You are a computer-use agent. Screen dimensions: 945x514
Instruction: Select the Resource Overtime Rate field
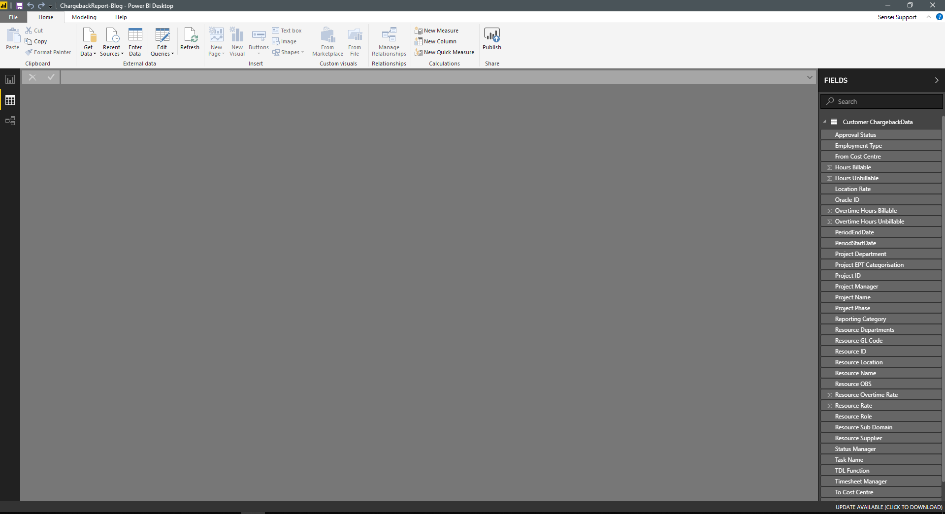(x=881, y=395)
